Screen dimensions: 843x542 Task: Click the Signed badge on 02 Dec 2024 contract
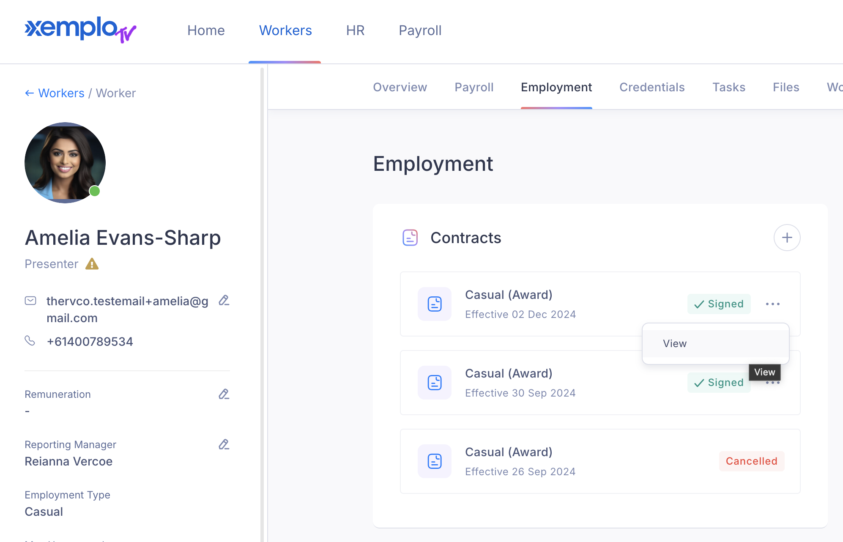[x=719, y=304]
